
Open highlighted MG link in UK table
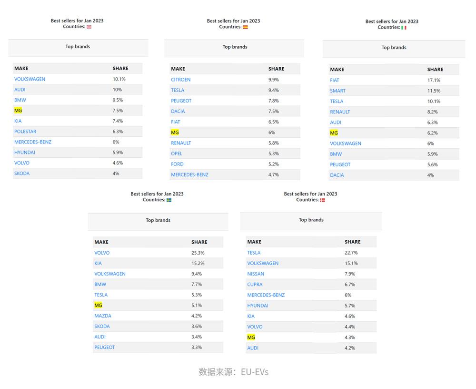pos(18,111)
